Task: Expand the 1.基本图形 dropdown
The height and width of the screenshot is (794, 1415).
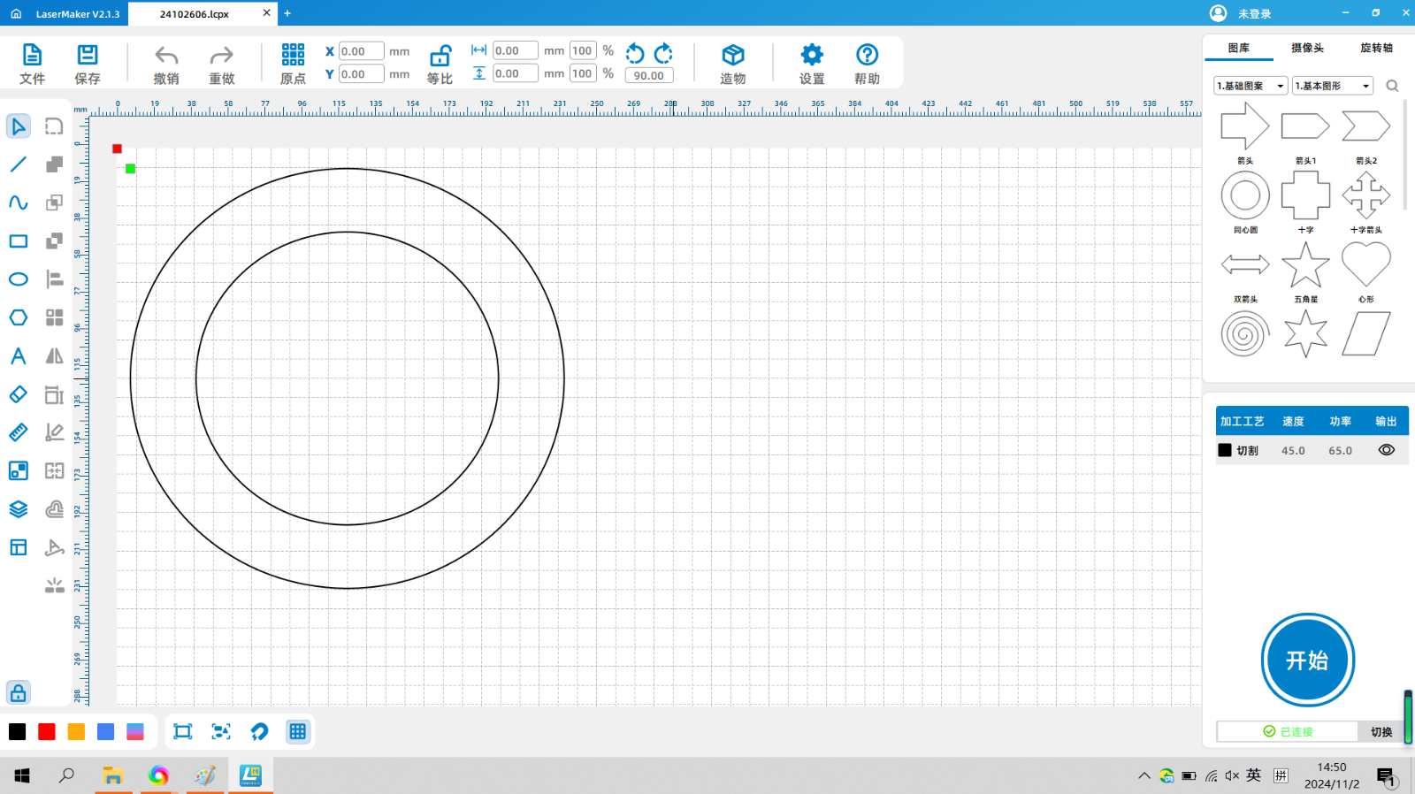Action: tap(1333, 86)
